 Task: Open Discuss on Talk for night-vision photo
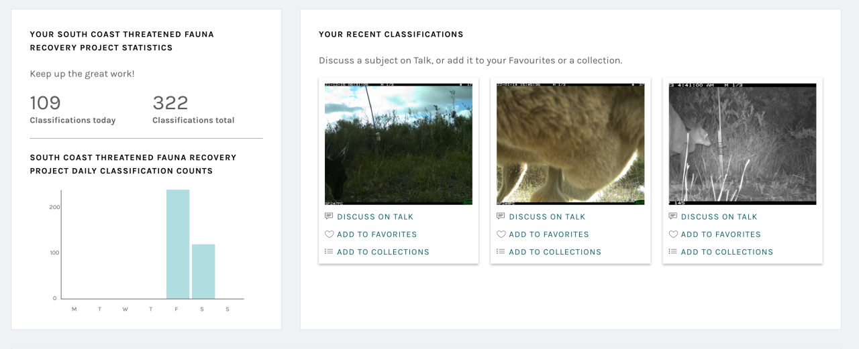click(719, 217)
